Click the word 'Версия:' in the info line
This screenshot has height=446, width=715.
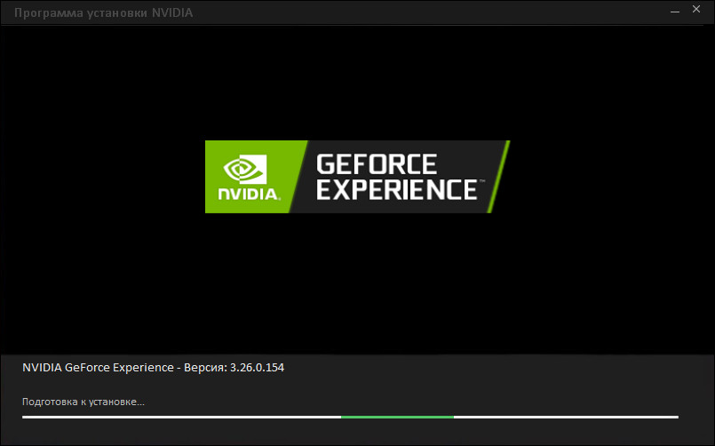(205, 368)
